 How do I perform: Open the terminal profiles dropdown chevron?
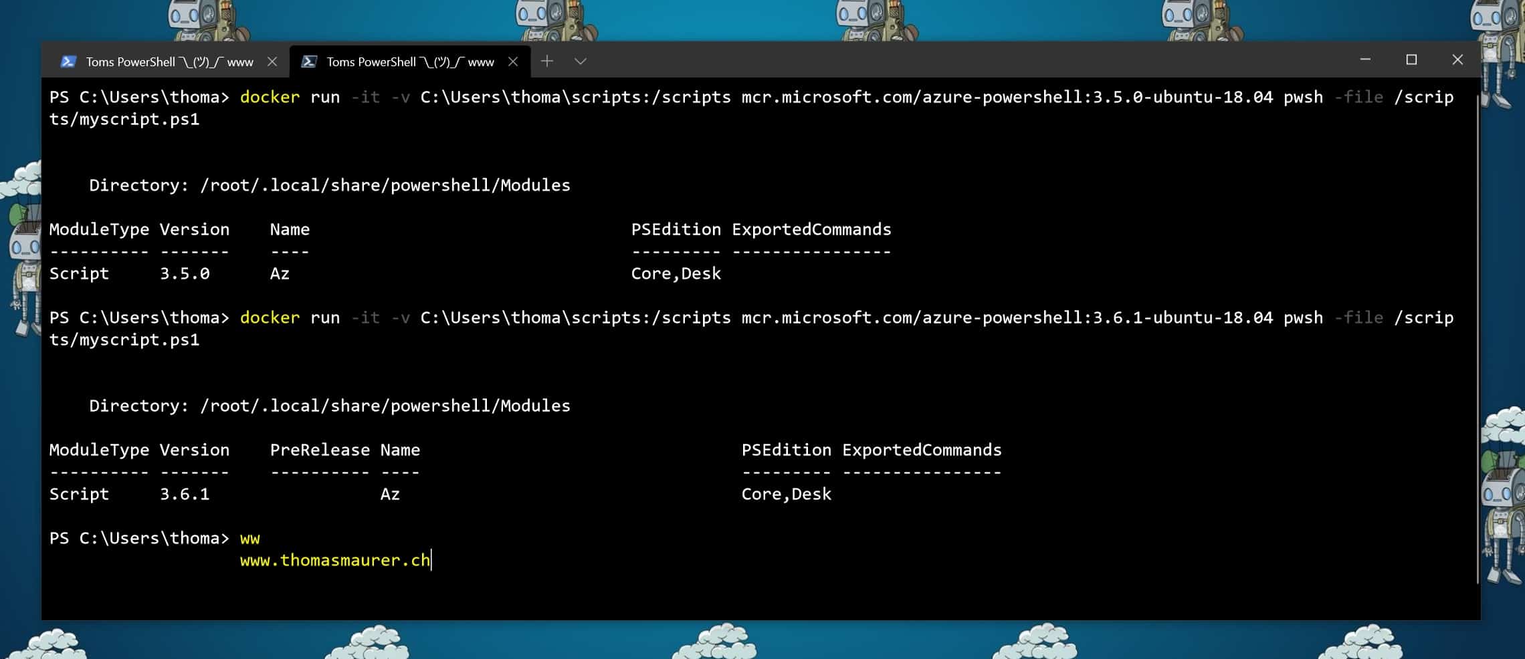(579, 61)
